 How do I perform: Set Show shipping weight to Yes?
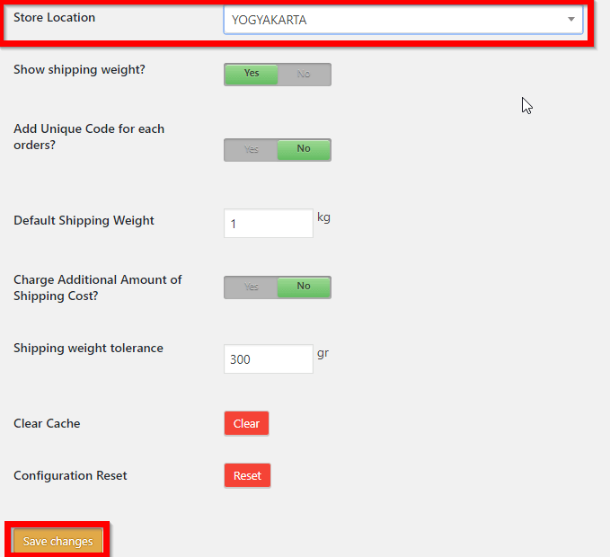coord(252,74)
